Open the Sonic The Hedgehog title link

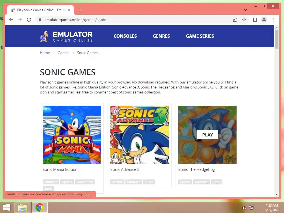coord(197,169)
